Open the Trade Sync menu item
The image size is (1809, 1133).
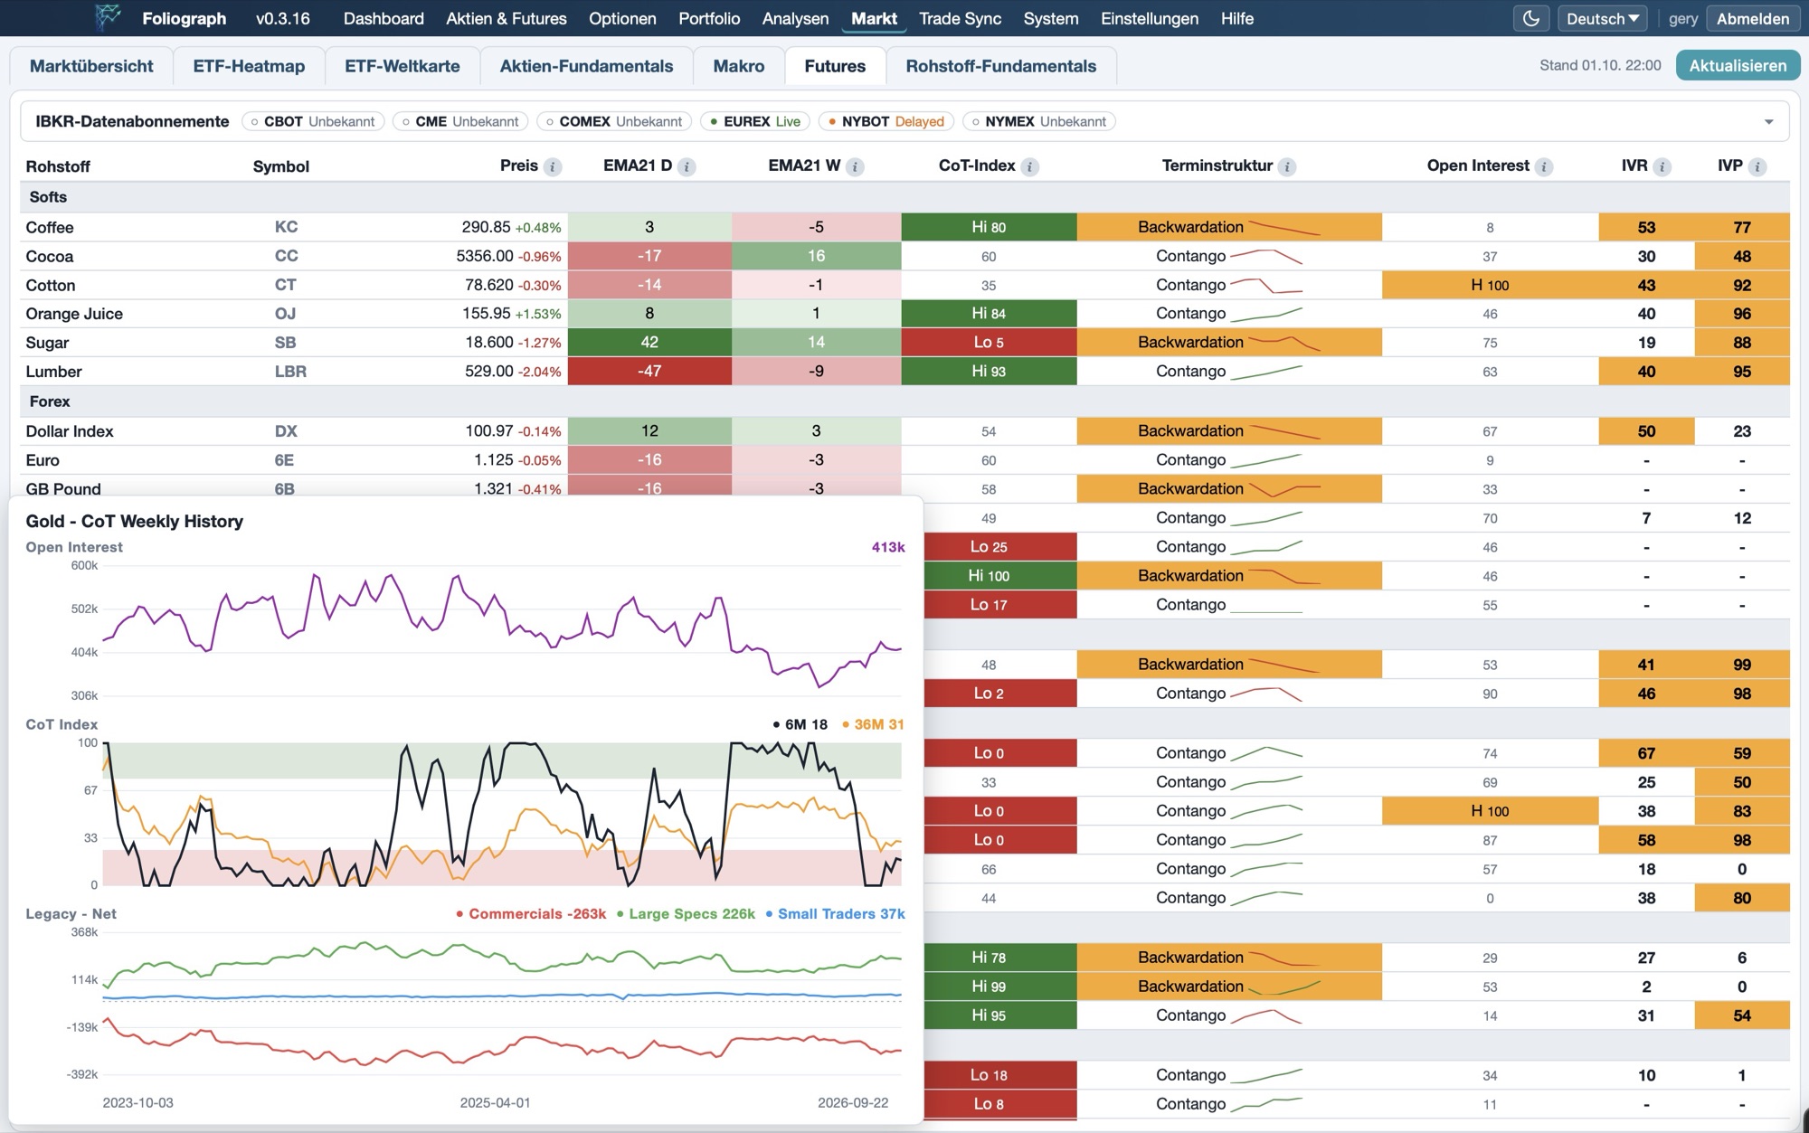[x=960, y=18]
